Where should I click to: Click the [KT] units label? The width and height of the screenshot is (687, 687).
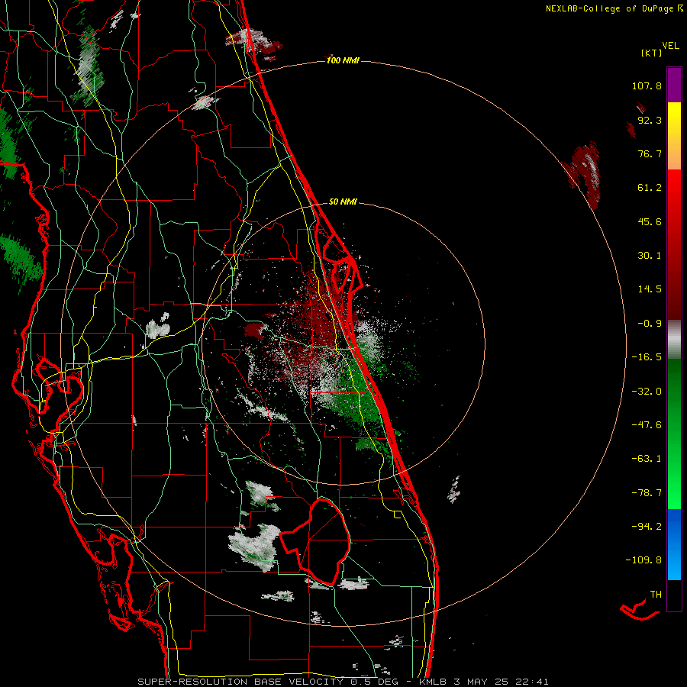point(651,53)
